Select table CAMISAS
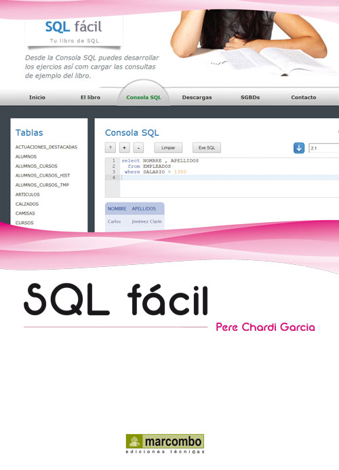 pyautogui.click(x=25, y=213)
